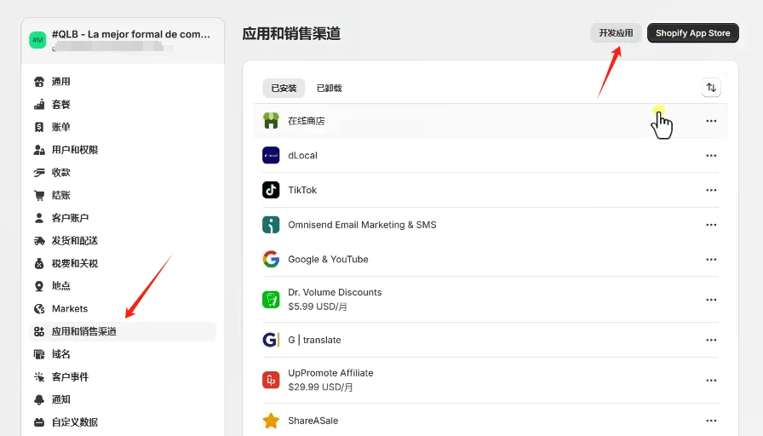The image size is (763, 436).
Task: Click the 应用和销售渠道 apps grid icon
Action: pyautogui.click(x=39, y=331)
